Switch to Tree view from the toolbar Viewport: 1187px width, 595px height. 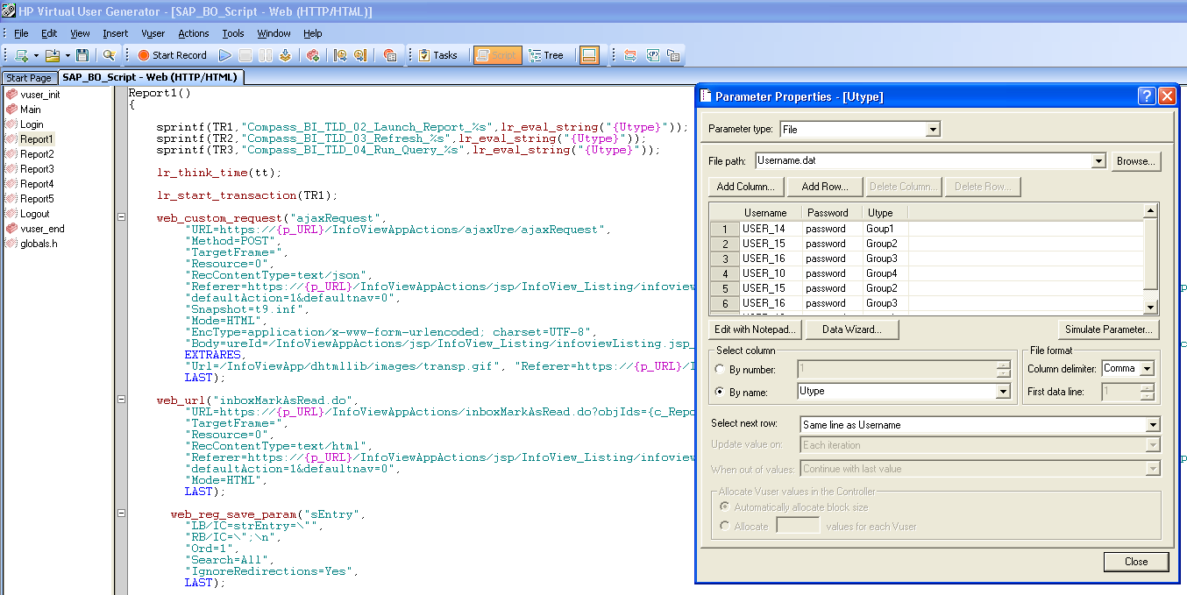click(x=547, y=54)
